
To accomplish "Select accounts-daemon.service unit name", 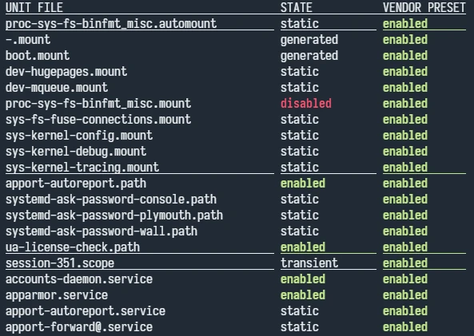I will [79, 279].
